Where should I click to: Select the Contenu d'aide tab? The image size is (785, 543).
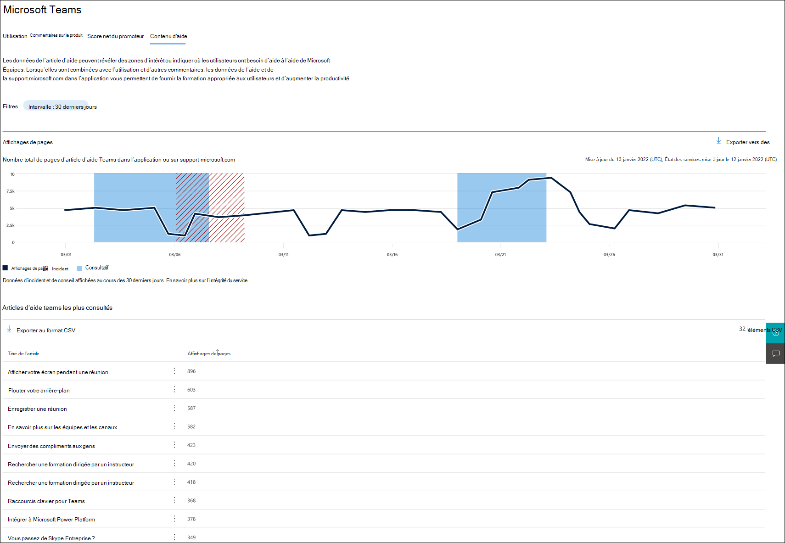click(x=168, y=36)
